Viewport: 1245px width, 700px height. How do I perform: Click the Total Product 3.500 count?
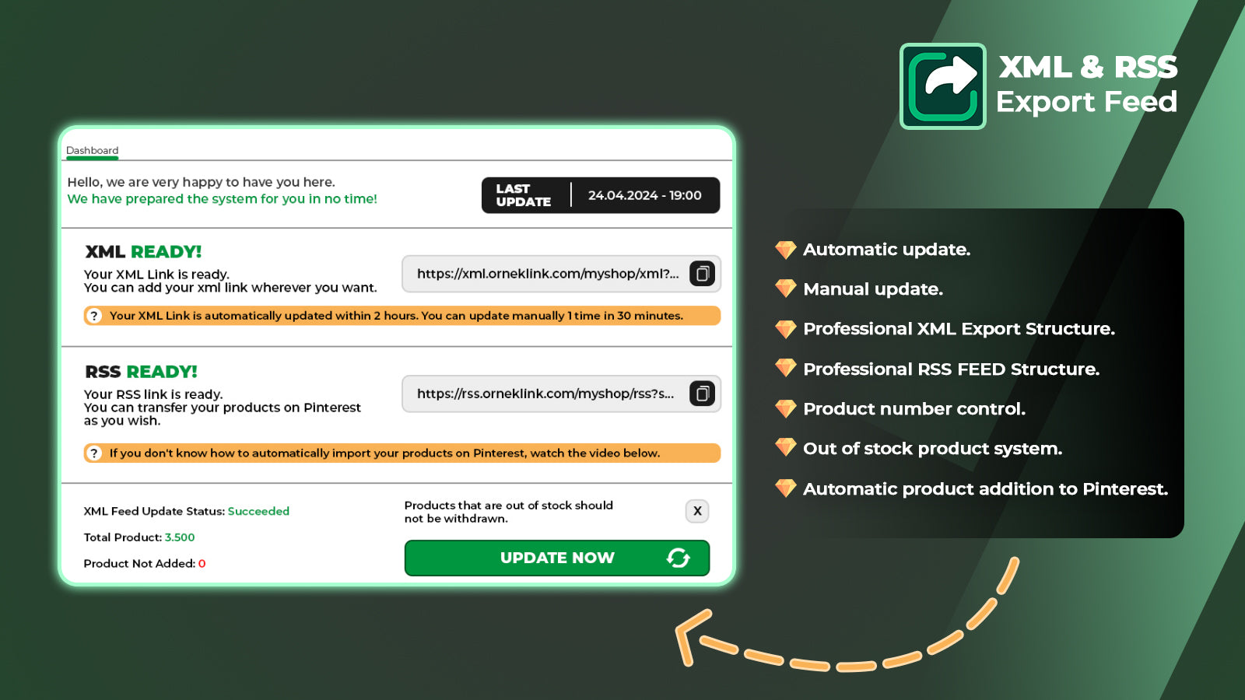pos(180,537)
